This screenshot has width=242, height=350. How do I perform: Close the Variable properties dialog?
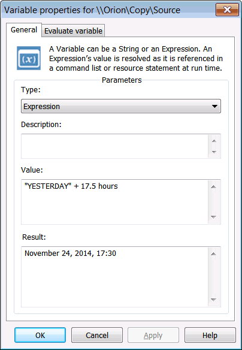click(x=227, y=10)
